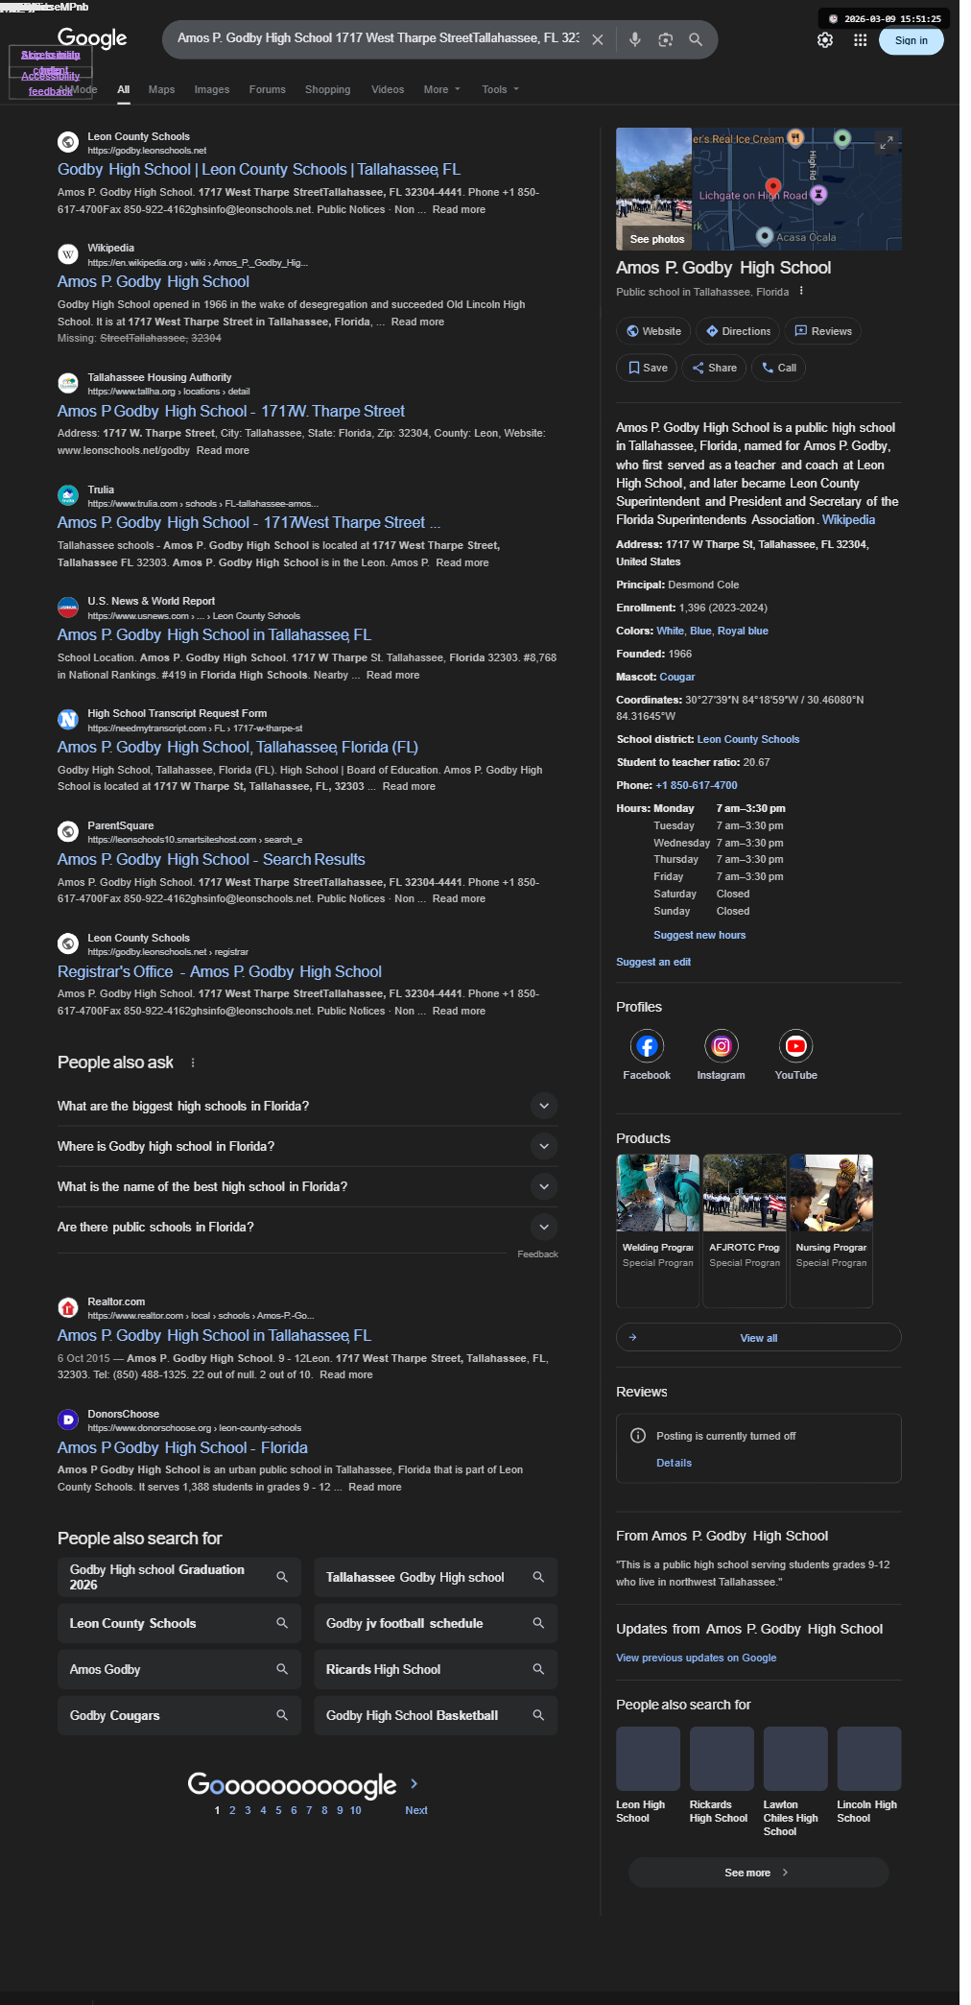Search Ricards High School via magnifier icon
The image size is (971, 2005).
click(x=538, y=1669)
